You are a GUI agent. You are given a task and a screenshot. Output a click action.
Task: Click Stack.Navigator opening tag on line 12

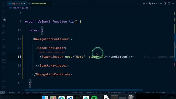(51, 48)
